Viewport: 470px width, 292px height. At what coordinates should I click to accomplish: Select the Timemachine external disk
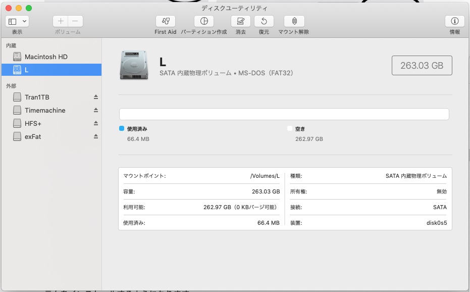[51, 111]
